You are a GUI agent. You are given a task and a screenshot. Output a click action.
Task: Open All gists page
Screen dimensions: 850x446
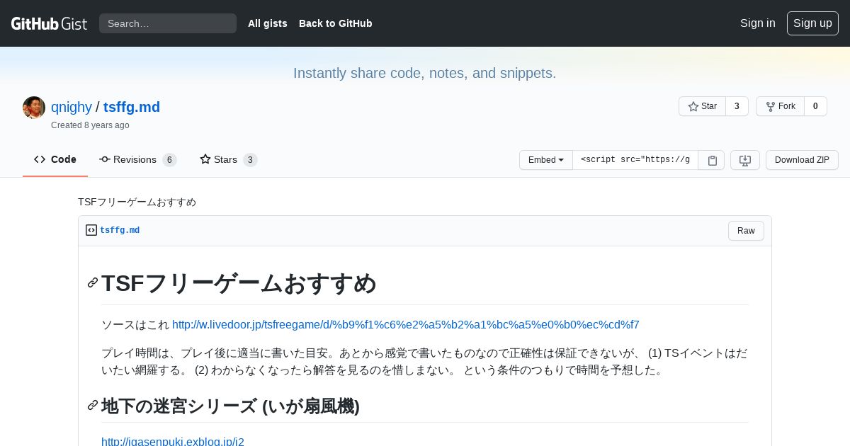[268, 23]
